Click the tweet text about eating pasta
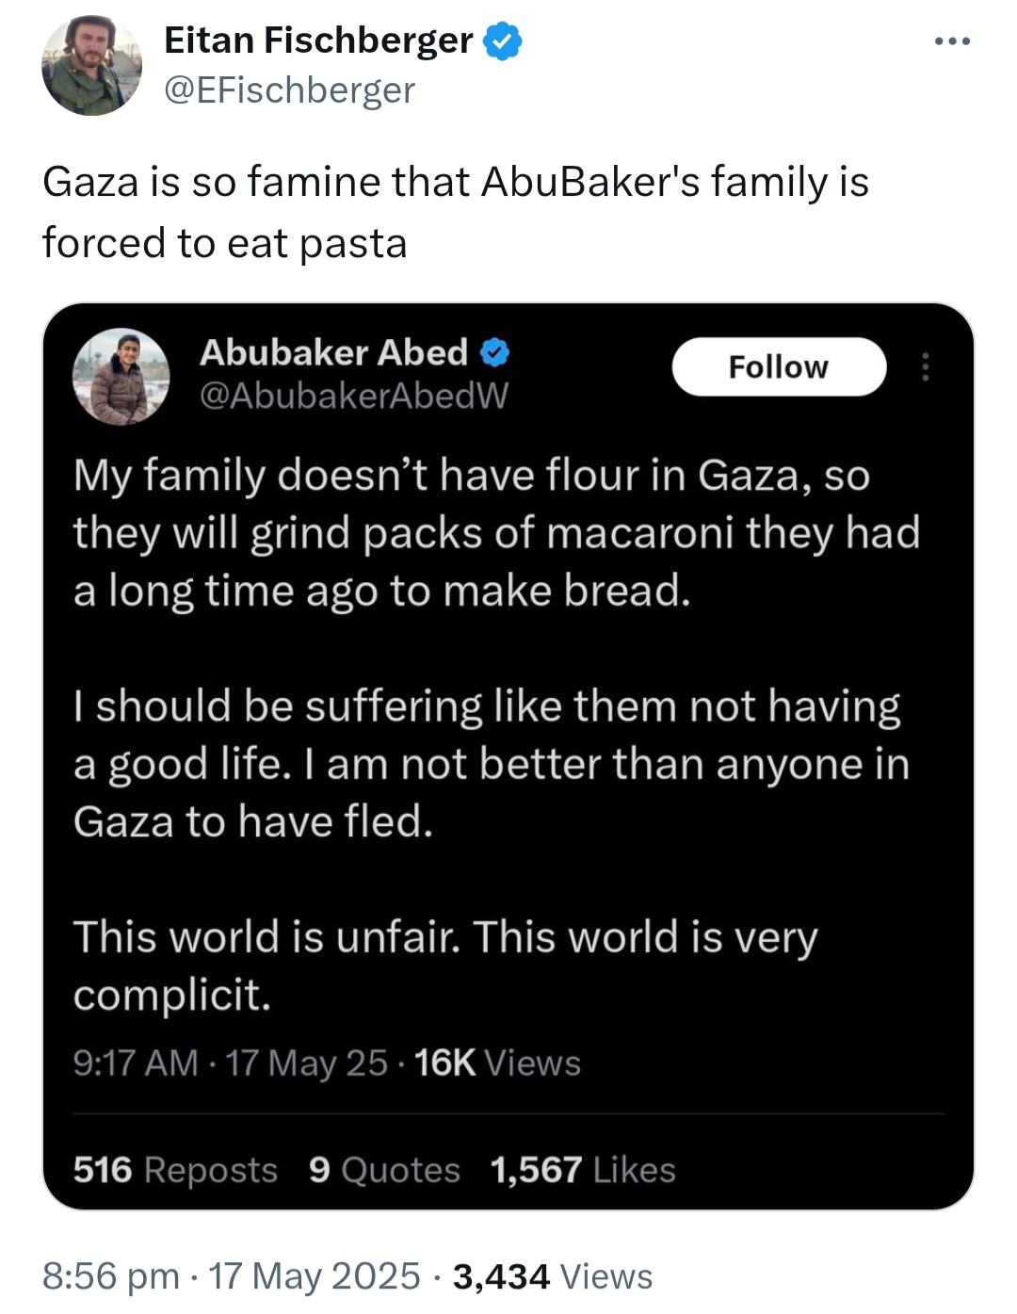 [456, 212]
